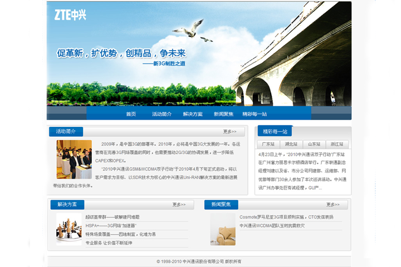401x267 pixels.
Task: Click 更多>> in the 活动简介 section
Action: [x=229, y=132]
